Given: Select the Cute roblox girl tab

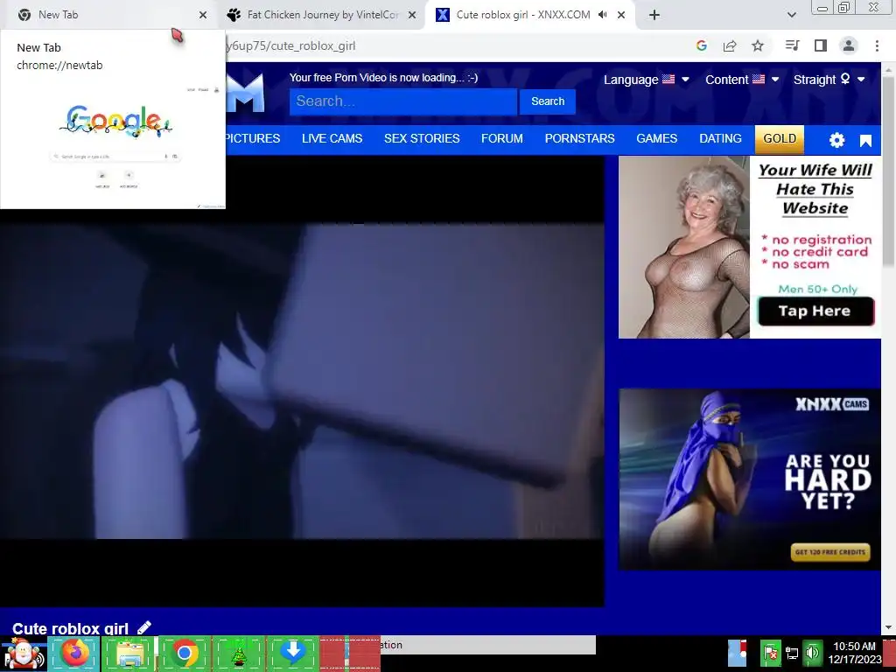Looking at the screenshot, I should [x=528, y=15].
